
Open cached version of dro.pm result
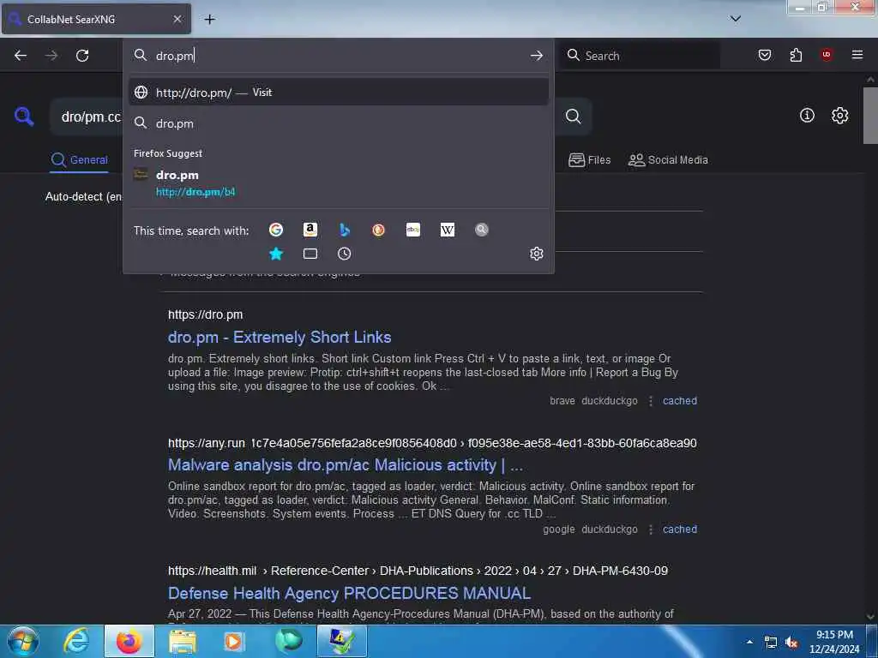pyautogui.click(x=680, y=401)
